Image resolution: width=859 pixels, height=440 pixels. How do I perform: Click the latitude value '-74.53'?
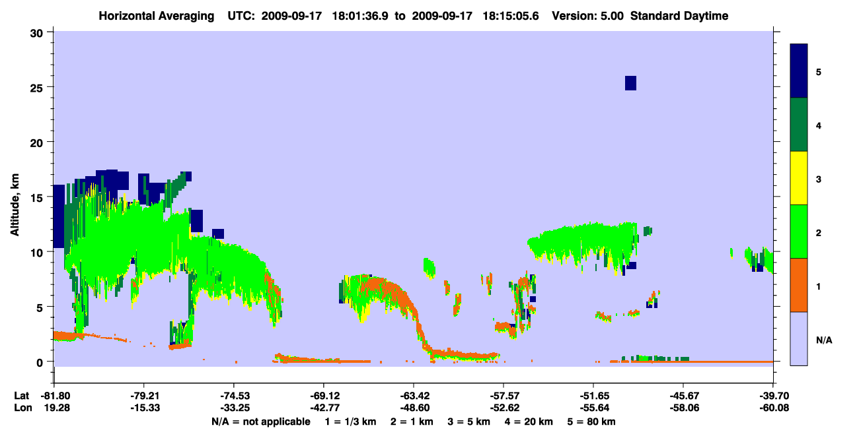tap(234, 396)
